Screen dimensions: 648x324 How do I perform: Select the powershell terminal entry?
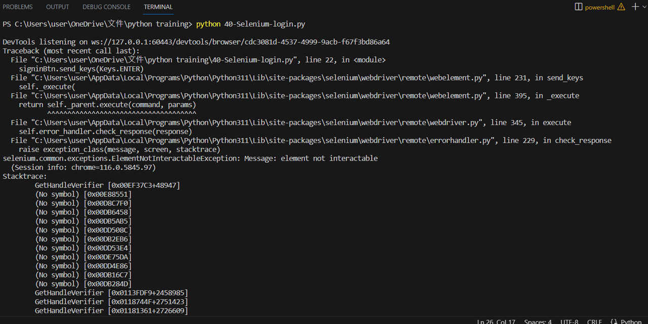(x=600, y=7)
